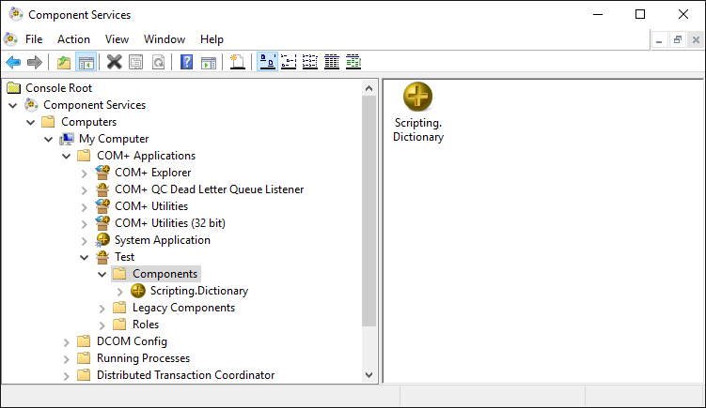Collapse the My Computer node

[49, 140]
